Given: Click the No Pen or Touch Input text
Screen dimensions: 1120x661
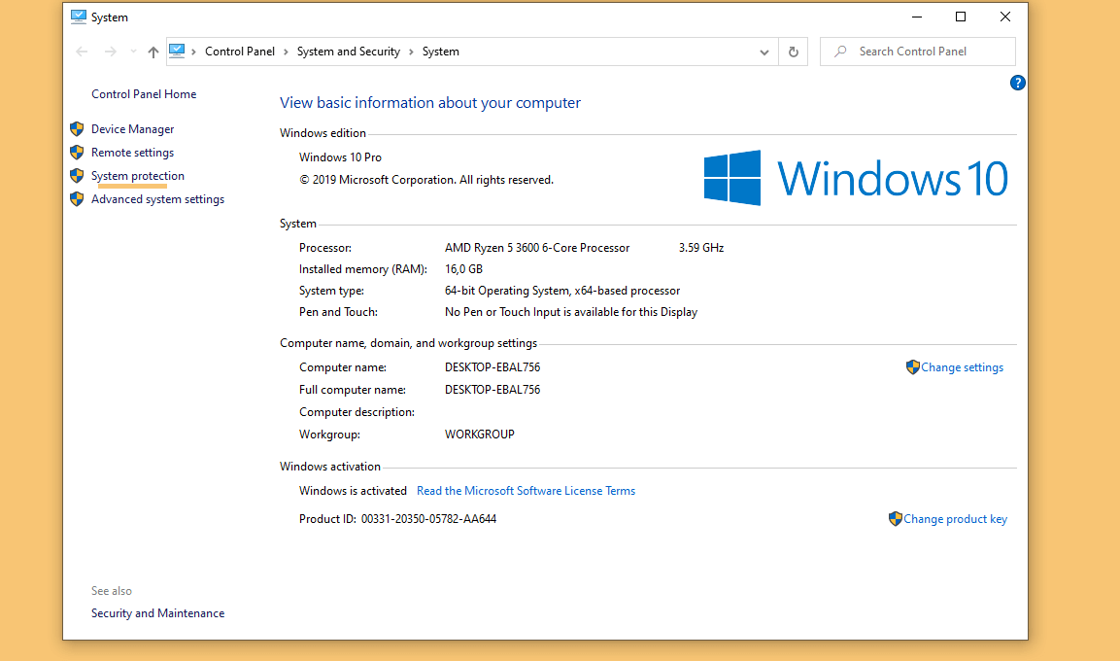Looking at the screenshot, I should (571, 312).
